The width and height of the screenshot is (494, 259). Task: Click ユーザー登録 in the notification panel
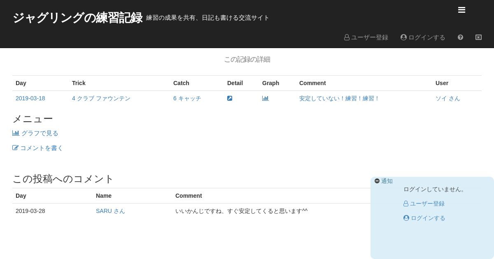coord(424,203)
